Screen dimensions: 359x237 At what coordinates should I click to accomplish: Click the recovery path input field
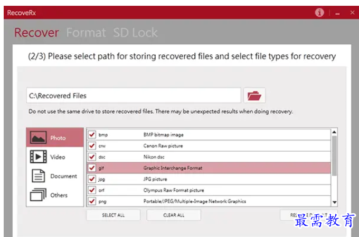coord(134,95)
